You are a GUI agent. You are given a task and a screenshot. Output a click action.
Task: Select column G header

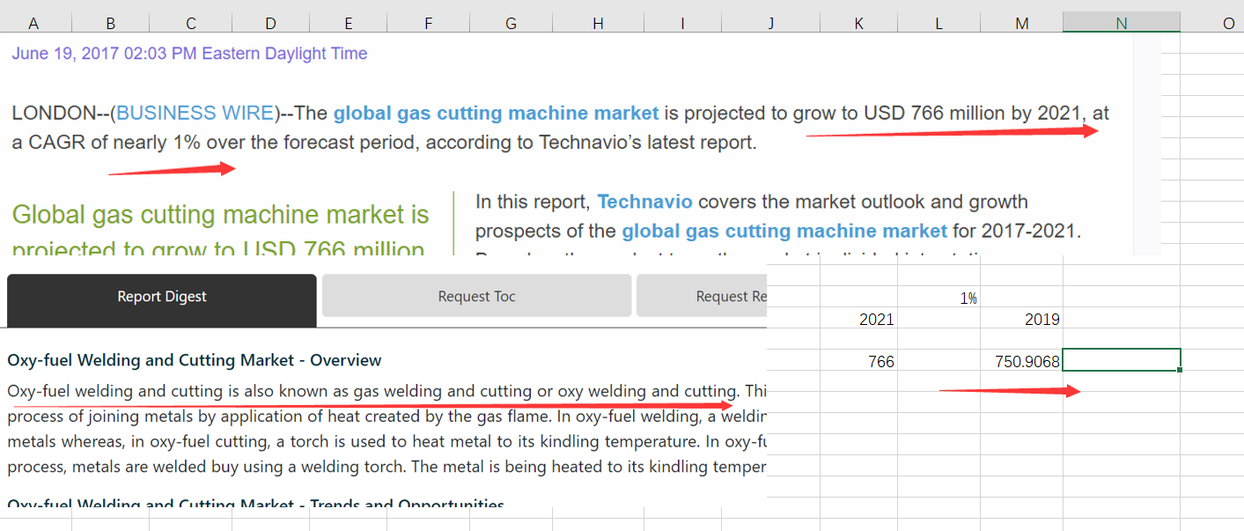coord(512,24)
